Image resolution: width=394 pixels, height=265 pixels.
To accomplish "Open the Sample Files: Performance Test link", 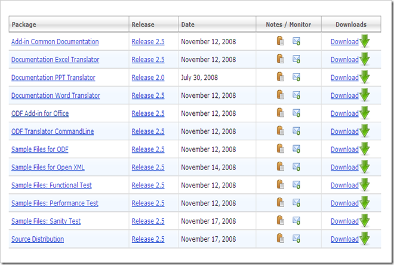I will 55,204.
